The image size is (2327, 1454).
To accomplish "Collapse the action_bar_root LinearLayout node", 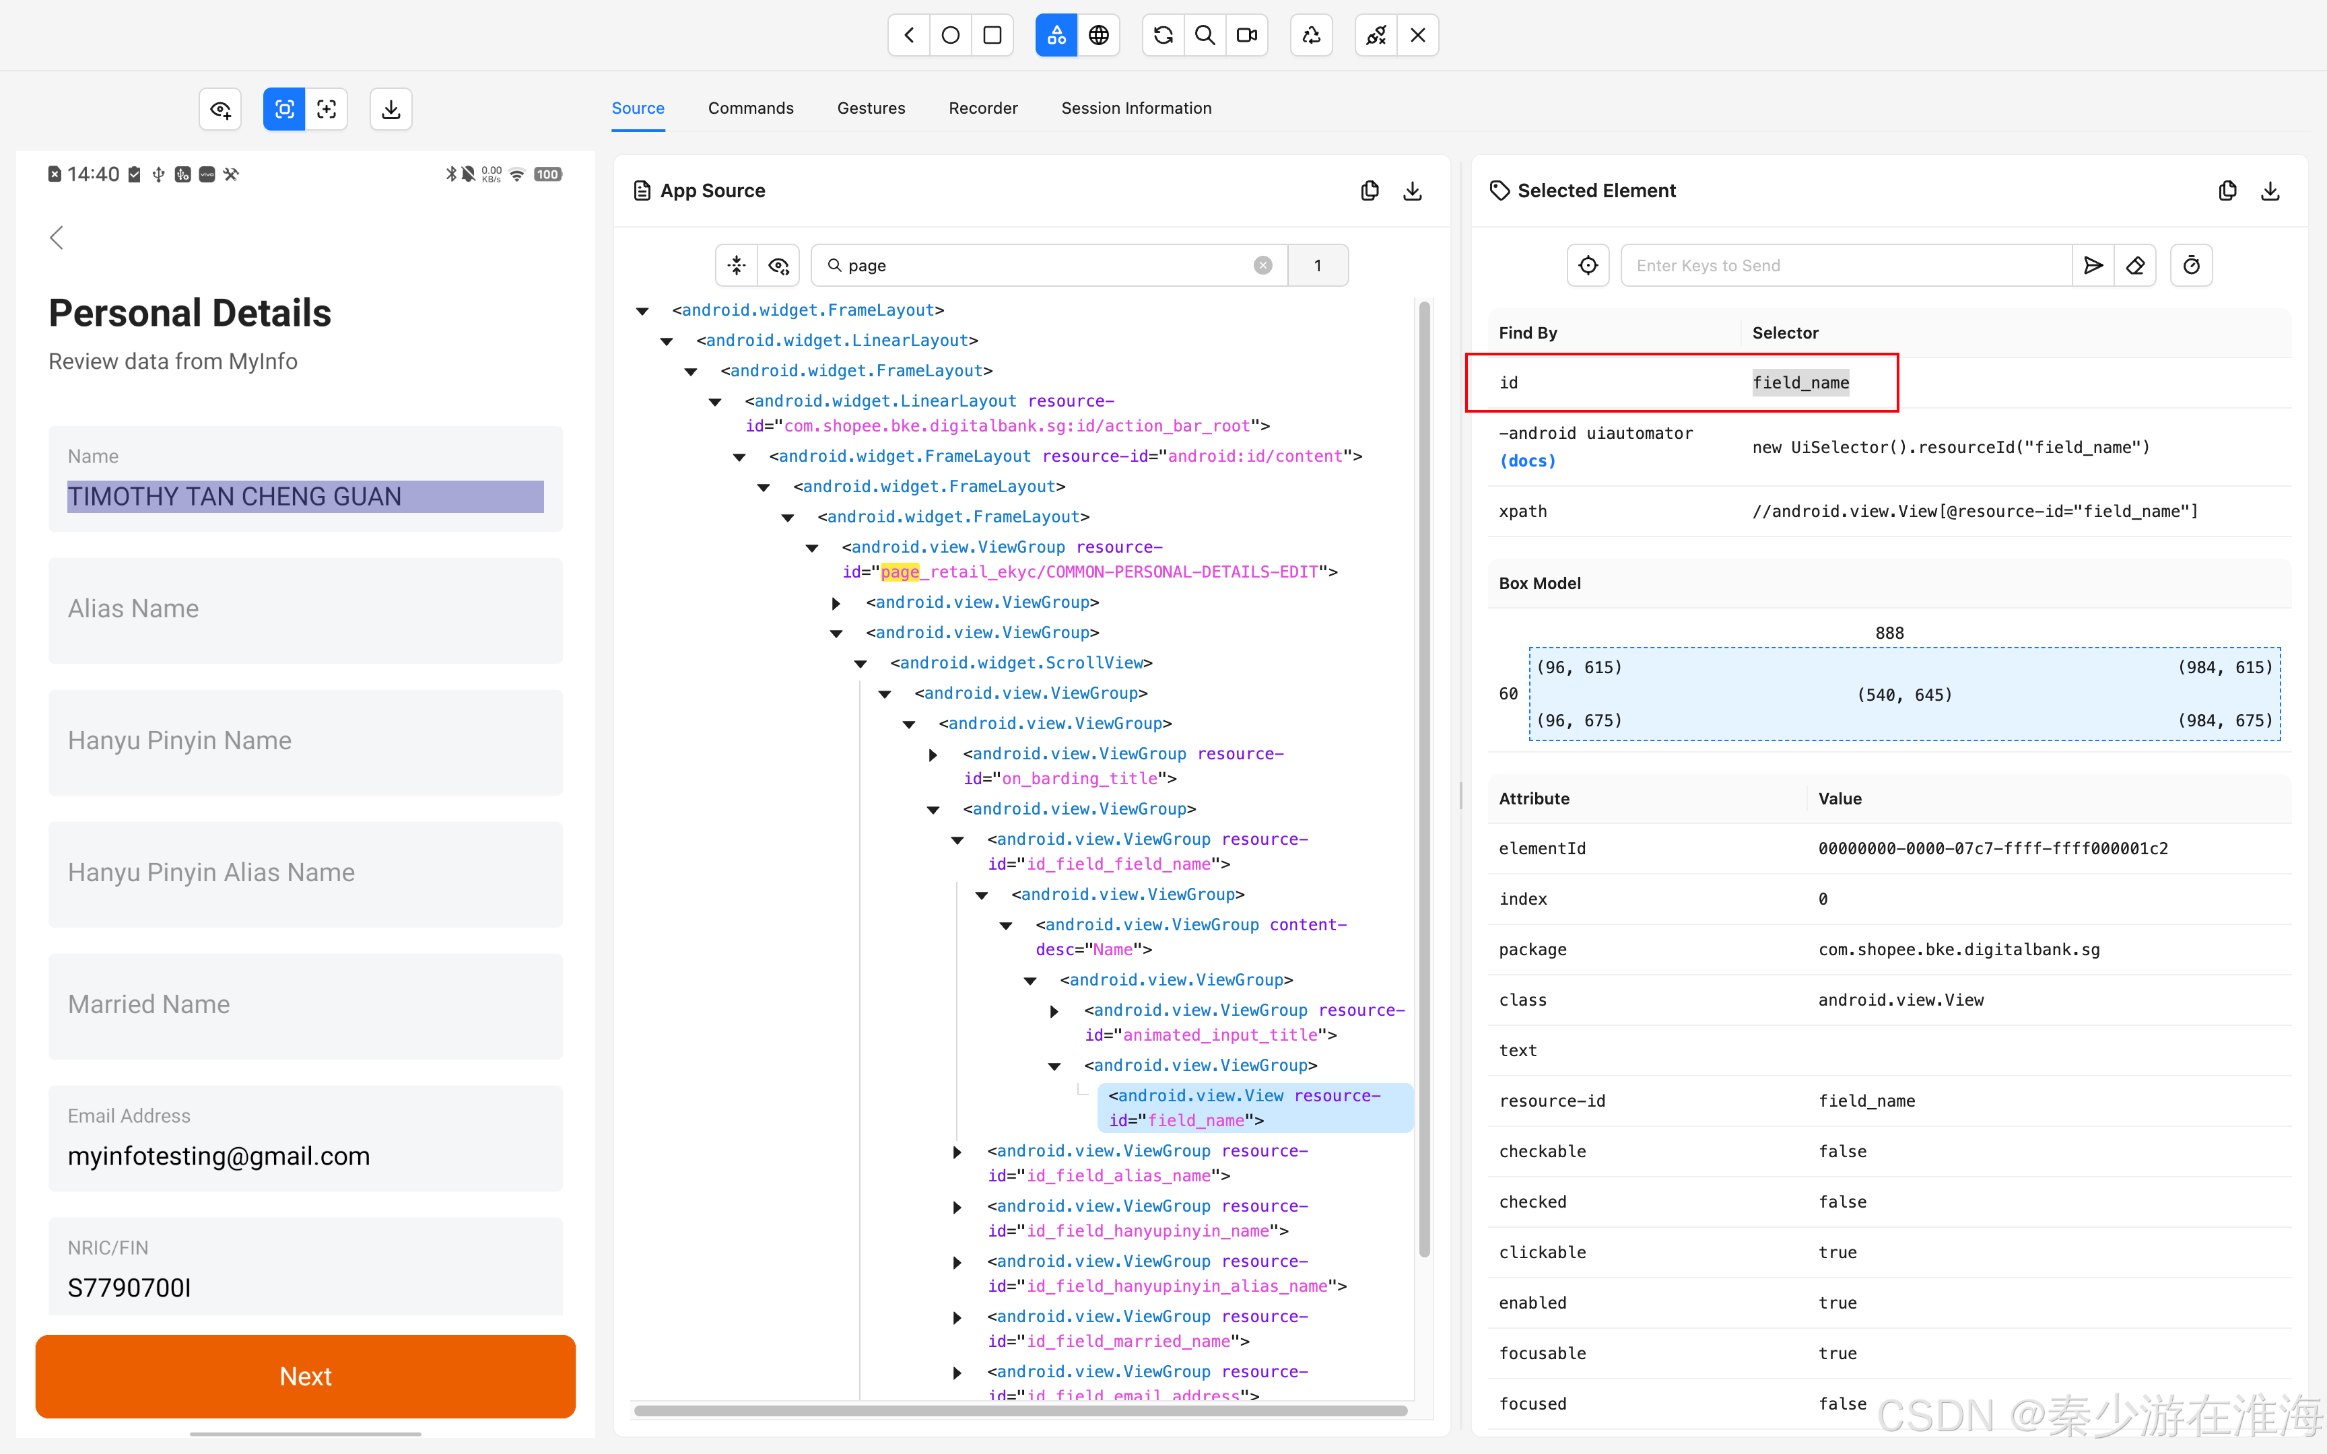I will click(716, 402).
